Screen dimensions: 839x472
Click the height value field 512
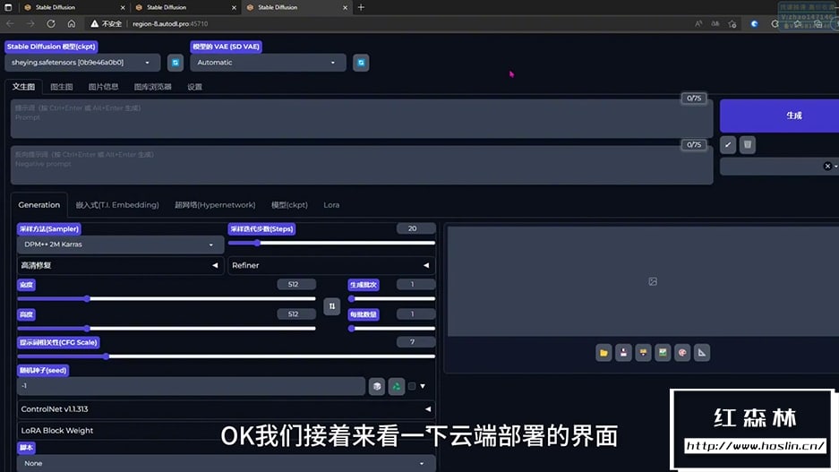[x=295, y=314]
